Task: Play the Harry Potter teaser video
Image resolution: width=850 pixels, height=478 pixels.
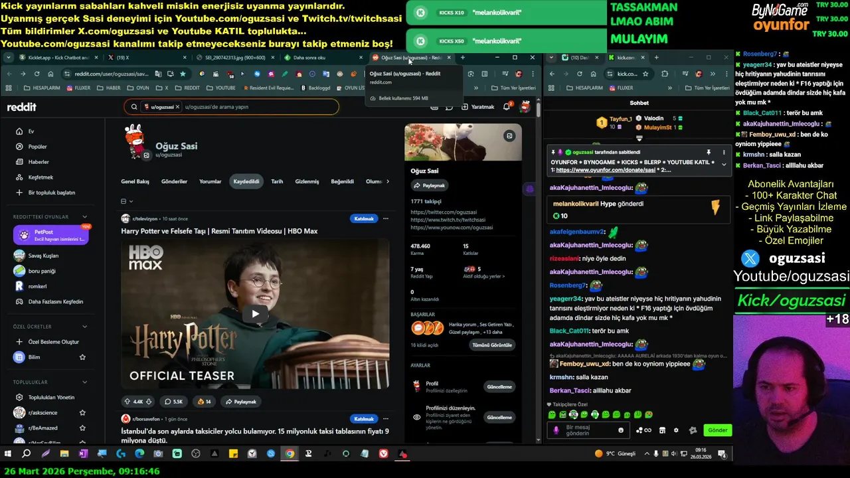Action: tap(255, 313)
